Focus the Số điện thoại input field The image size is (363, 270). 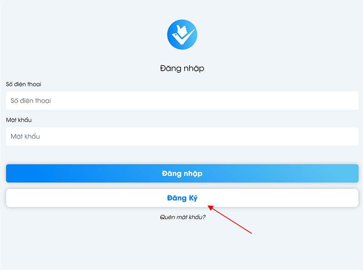click(x=182, y=101)
